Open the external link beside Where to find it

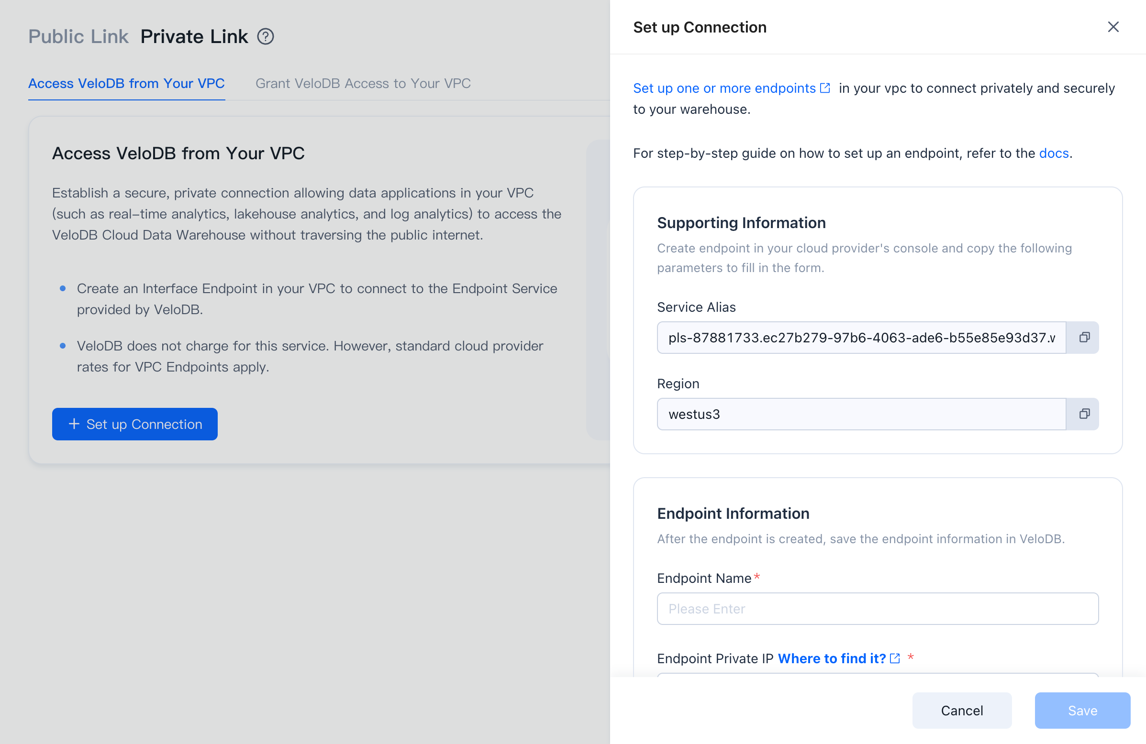[894, 658]
